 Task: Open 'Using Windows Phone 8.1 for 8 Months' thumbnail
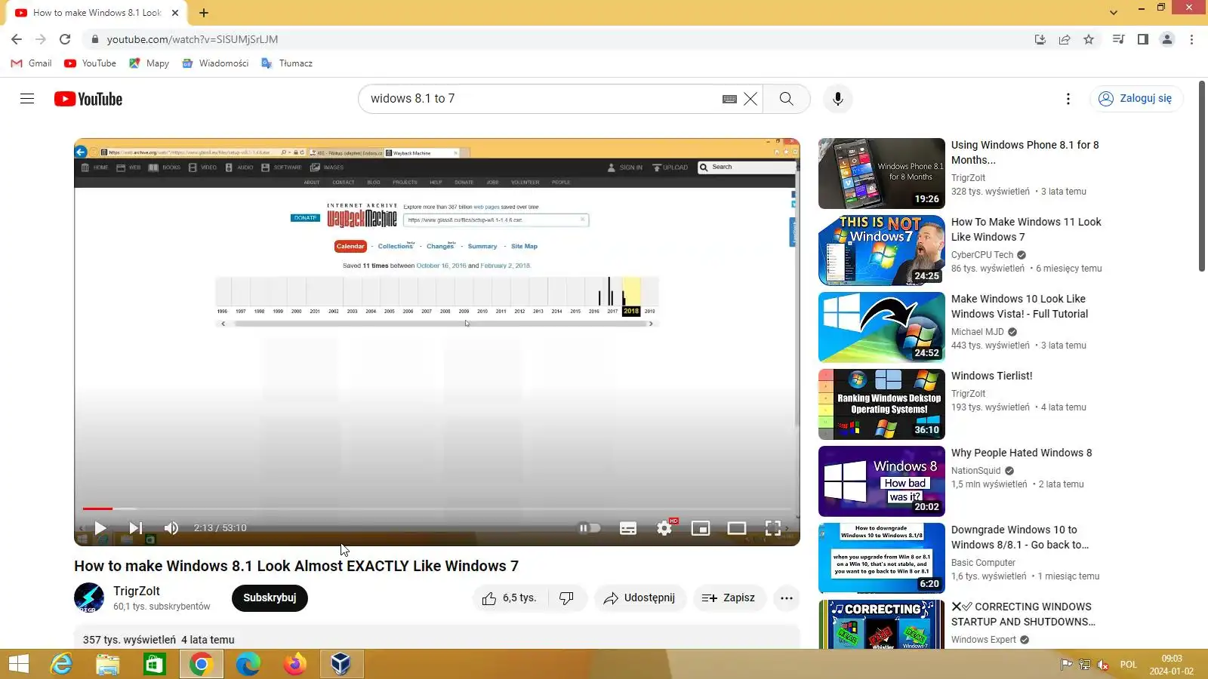point(882,174)
